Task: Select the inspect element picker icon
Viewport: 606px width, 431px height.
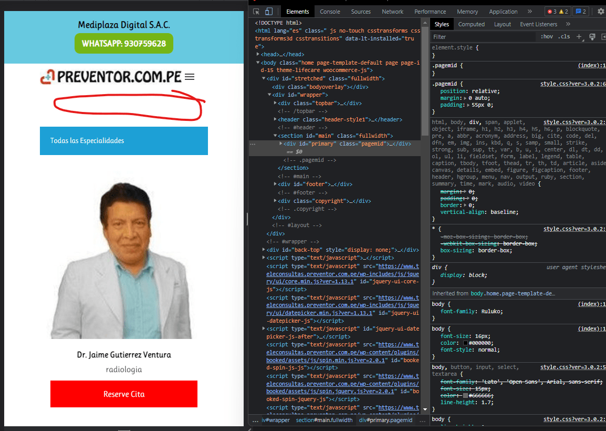Action: pyautogui.click(x=256, y=12)
